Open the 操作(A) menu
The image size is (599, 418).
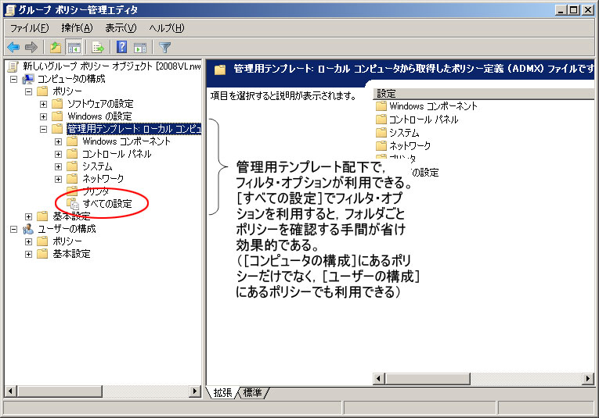[77, 28]
